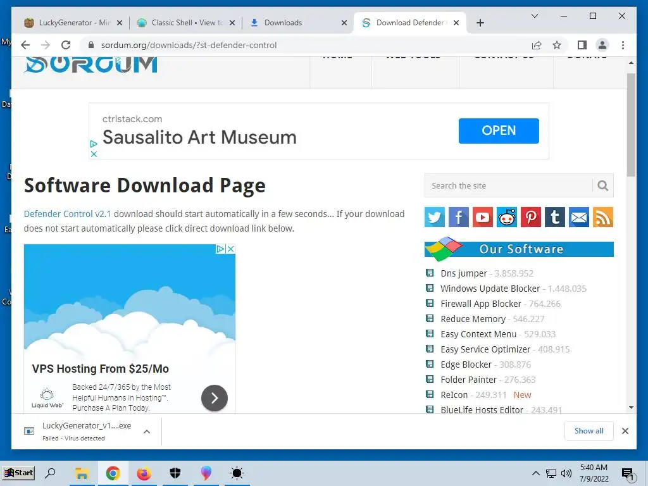Open Chrome from the taskbar
The height and width of the screenshot is (486, 648).
click(113, 473)
